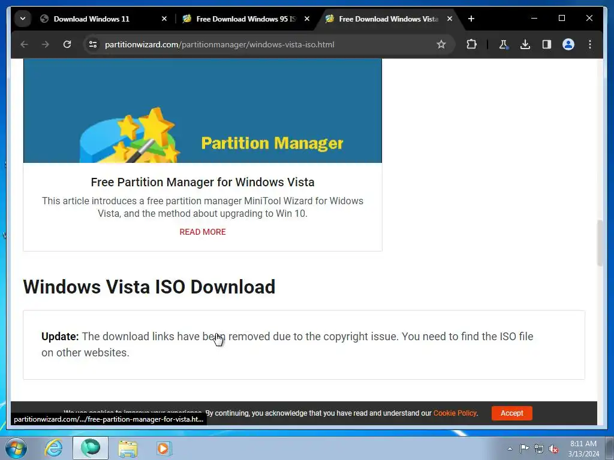Reload the current page

[x=67, y=44]
